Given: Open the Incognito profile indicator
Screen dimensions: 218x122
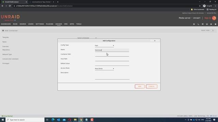Looking at the screenshot, I should pyautogui.click(x=208, y=6).
